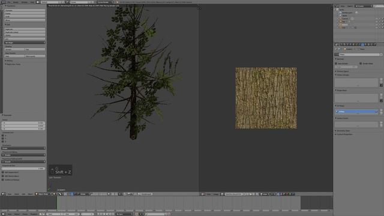Select the World item in outliner

click(344, 16)
